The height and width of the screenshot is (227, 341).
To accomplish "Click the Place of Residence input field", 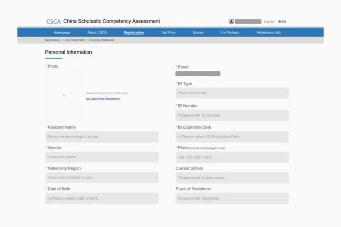I will pyautogui.click(x=232, y=198).
